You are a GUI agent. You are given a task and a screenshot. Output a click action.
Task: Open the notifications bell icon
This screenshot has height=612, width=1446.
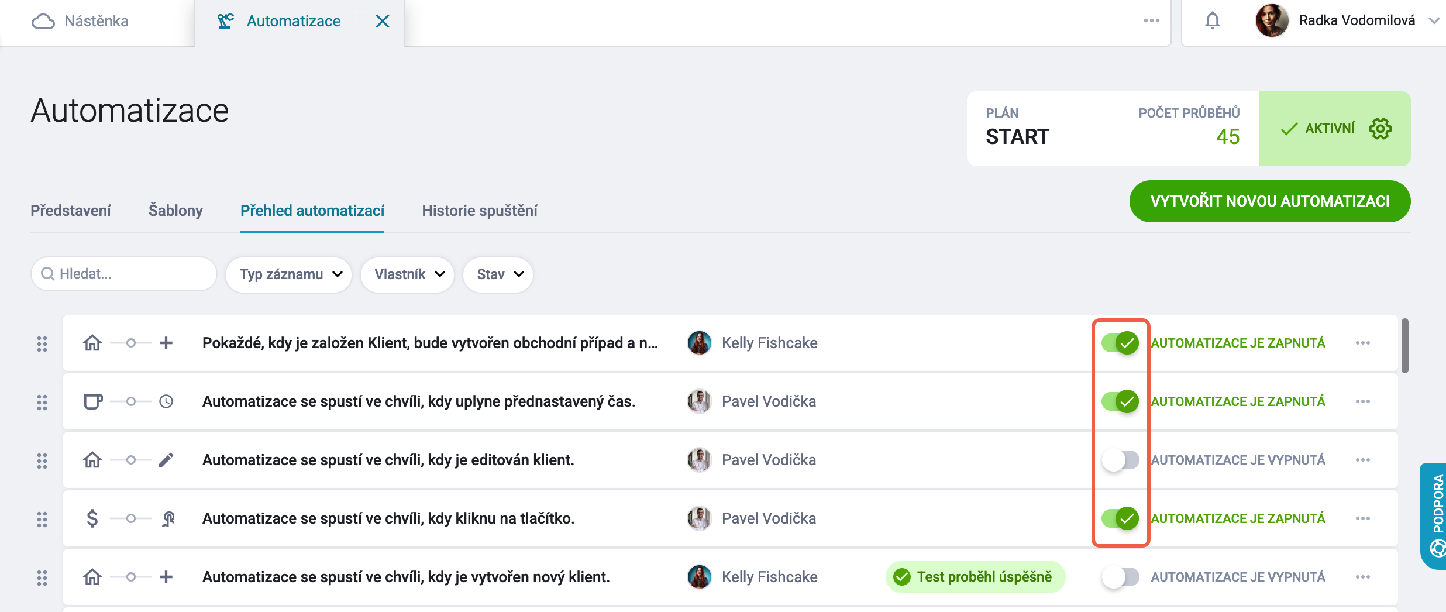click(1213, 21)
